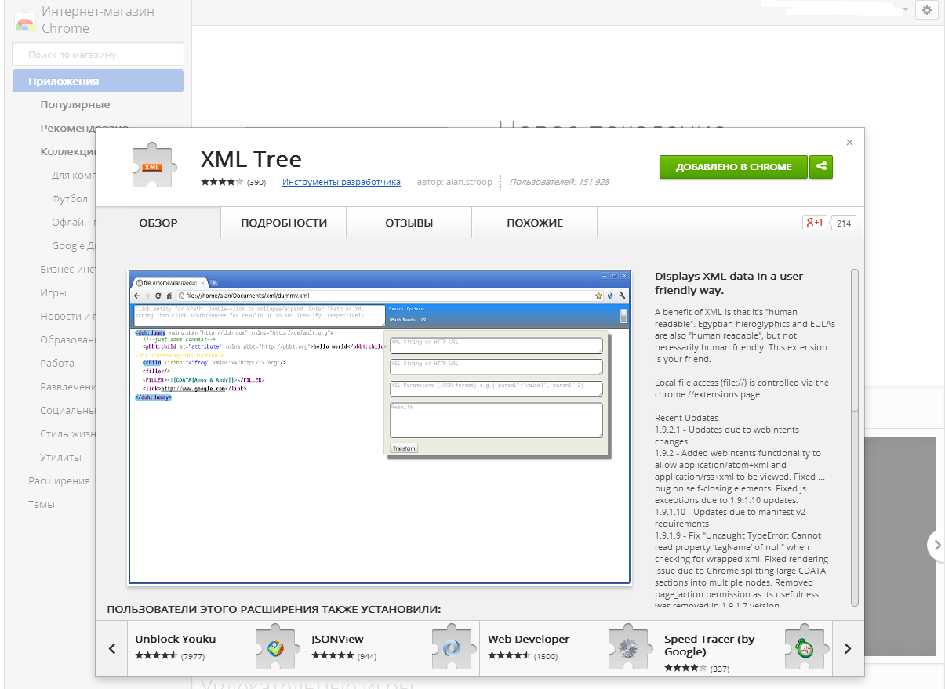The height and width of the screenshot is (689, 945).
Task: Open the Игры category
Action: (53, 292)
